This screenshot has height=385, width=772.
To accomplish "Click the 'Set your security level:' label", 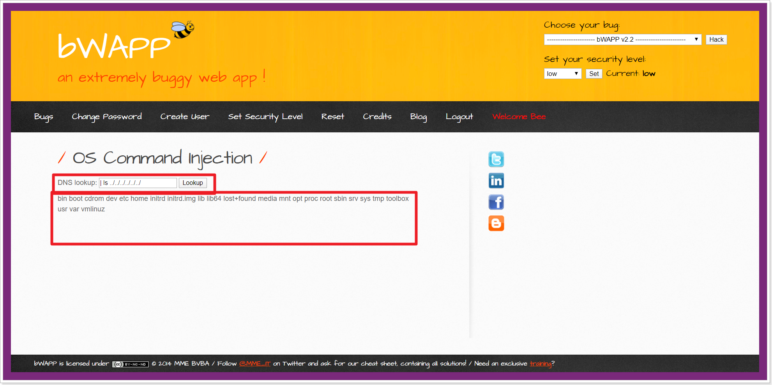I will pyautogui.click(x=595, y=59).
